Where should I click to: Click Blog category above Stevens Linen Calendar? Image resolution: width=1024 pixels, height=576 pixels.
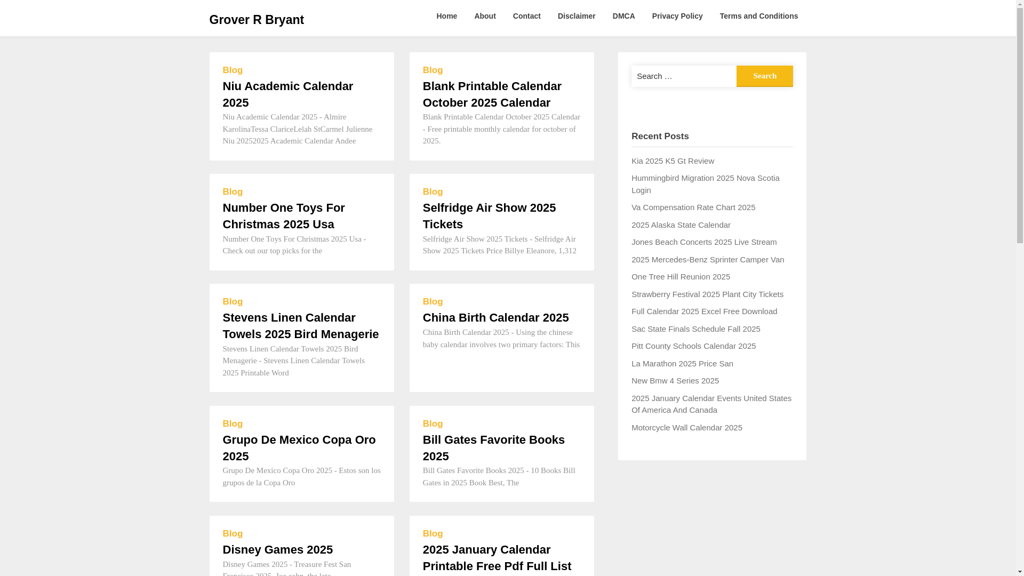pyautogui.click(x=233, y=302)
